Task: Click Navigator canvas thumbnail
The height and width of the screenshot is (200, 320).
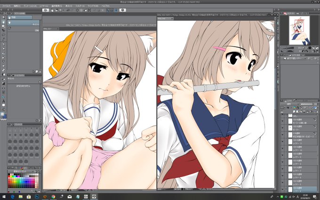Action: click(x=299, y=30)
